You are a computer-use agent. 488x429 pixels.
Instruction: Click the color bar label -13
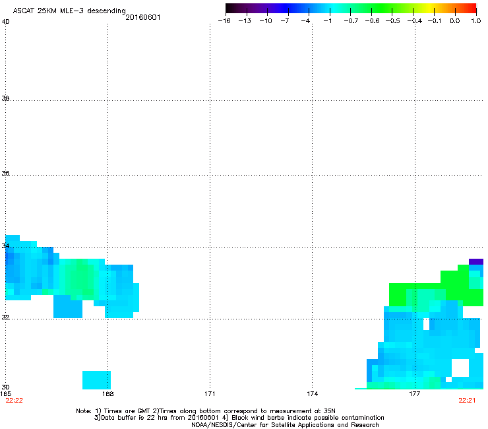245,21
